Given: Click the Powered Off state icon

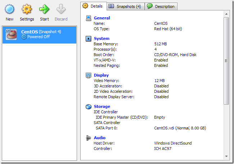Looking at the screenshot, I should 24,37.
